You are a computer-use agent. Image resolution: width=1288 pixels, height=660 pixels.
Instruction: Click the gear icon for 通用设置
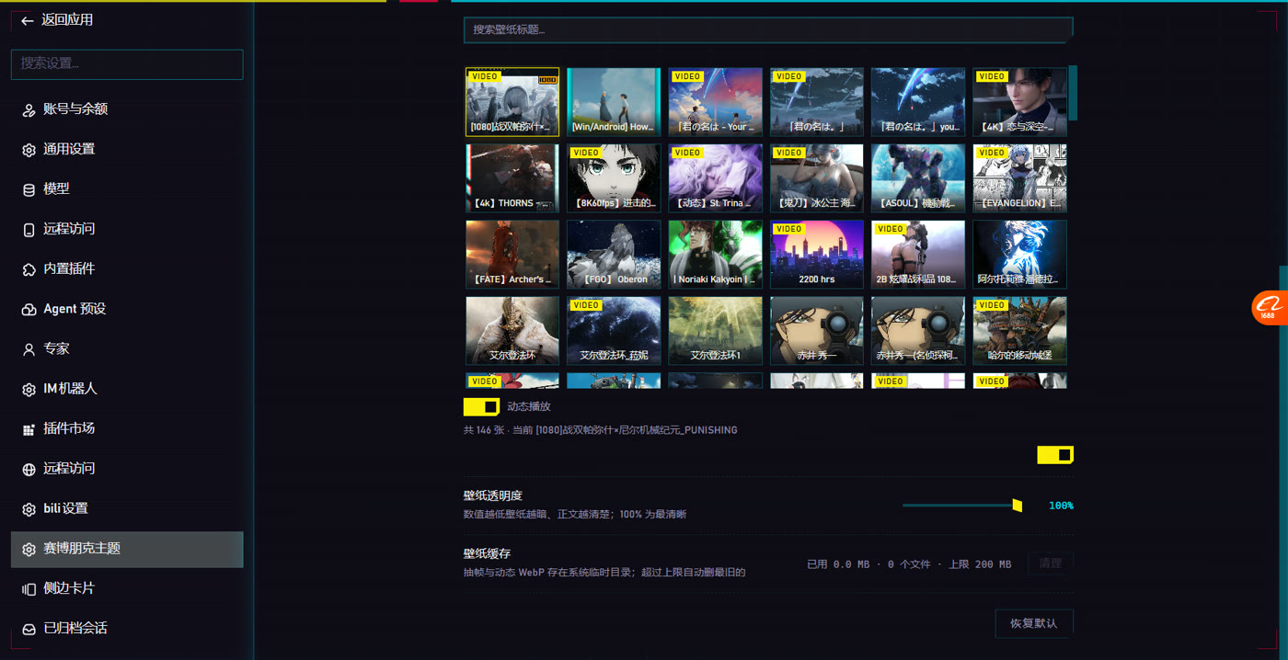point(29,150)
